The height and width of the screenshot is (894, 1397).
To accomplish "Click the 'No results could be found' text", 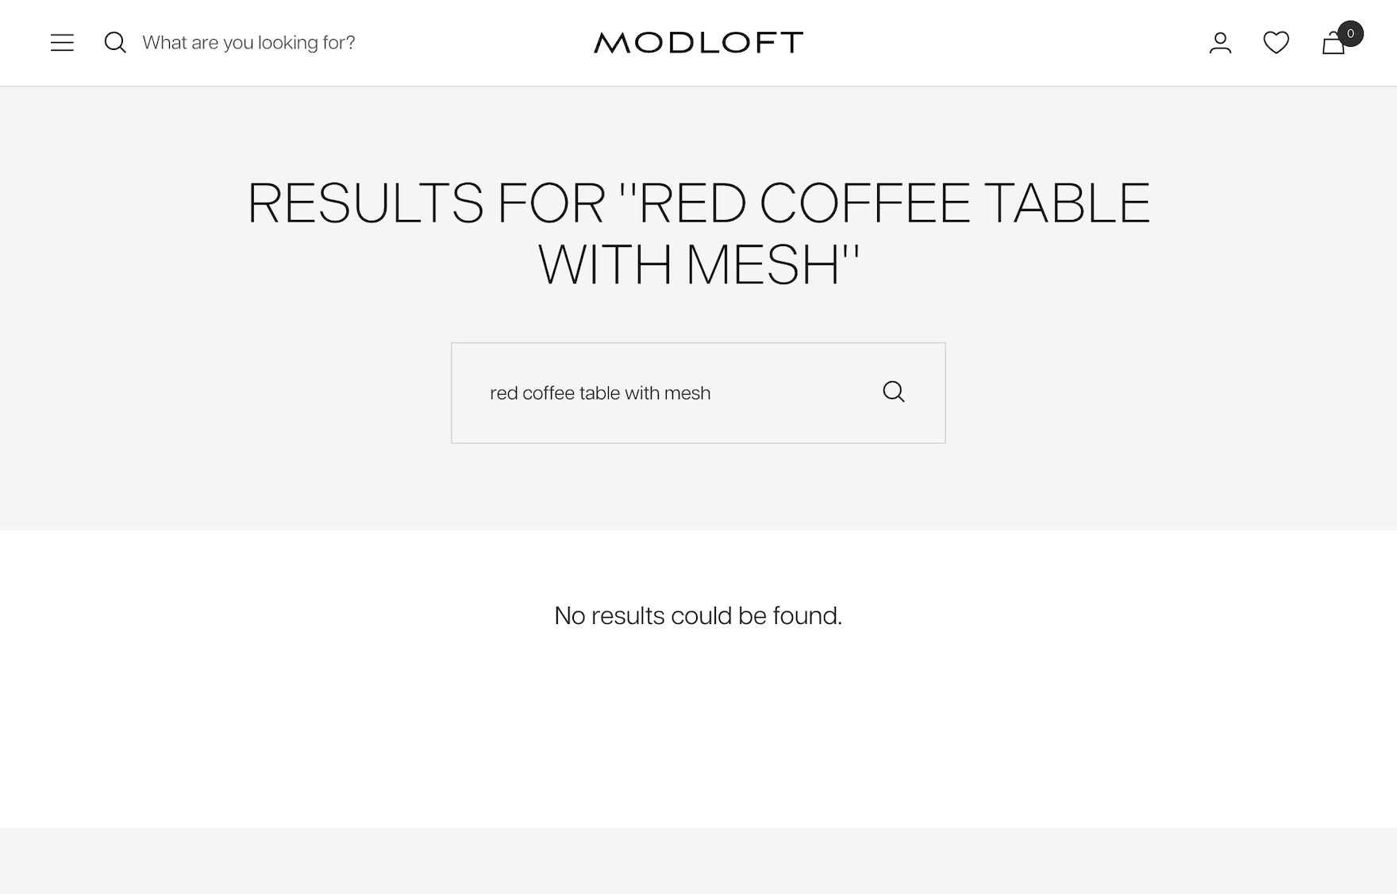I will point(698,615).
